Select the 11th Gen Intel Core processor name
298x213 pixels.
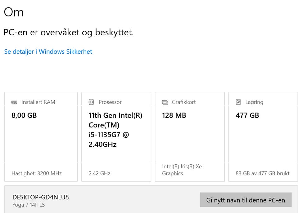[x=115, y=130]
